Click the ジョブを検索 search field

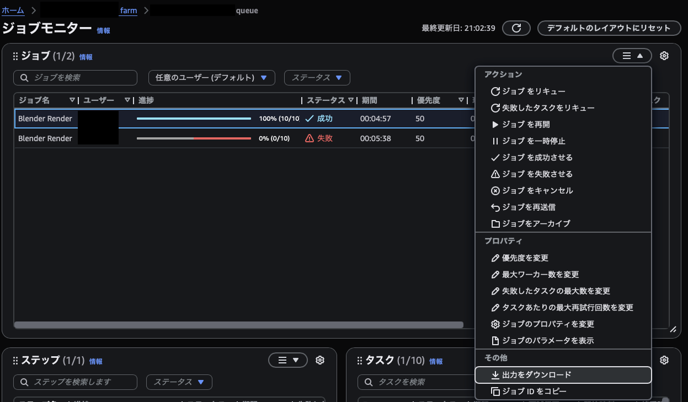pyautogui.click(x=75, y=77)
